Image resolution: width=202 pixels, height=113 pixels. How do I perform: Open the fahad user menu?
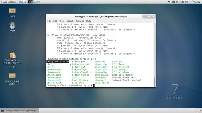(196, 2)
